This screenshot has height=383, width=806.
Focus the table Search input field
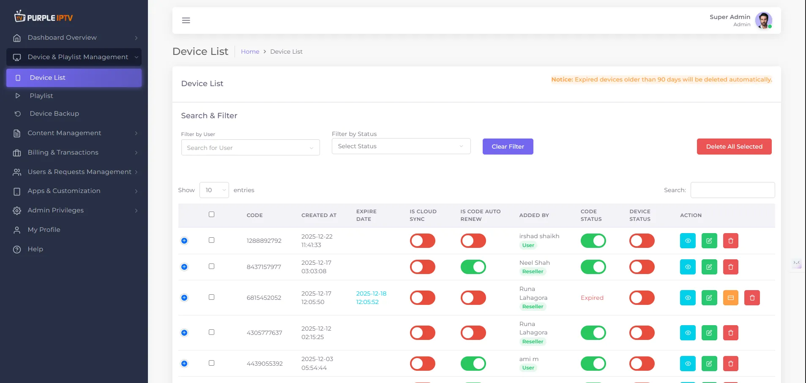coord(732,190)
